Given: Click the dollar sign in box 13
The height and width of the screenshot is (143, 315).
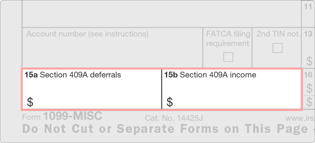Looking at the screenshot, I should (309, 61).
